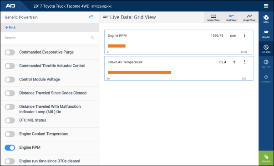This screenshot has width=274, height=166.
Task: Open Intake Air Temperature options menu
Action: [x=245, y=62]
